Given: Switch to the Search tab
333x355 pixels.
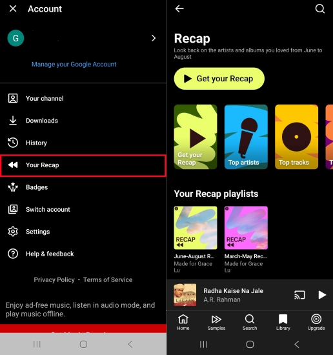Looking at the screenshot, I should [x=250, y=322].
